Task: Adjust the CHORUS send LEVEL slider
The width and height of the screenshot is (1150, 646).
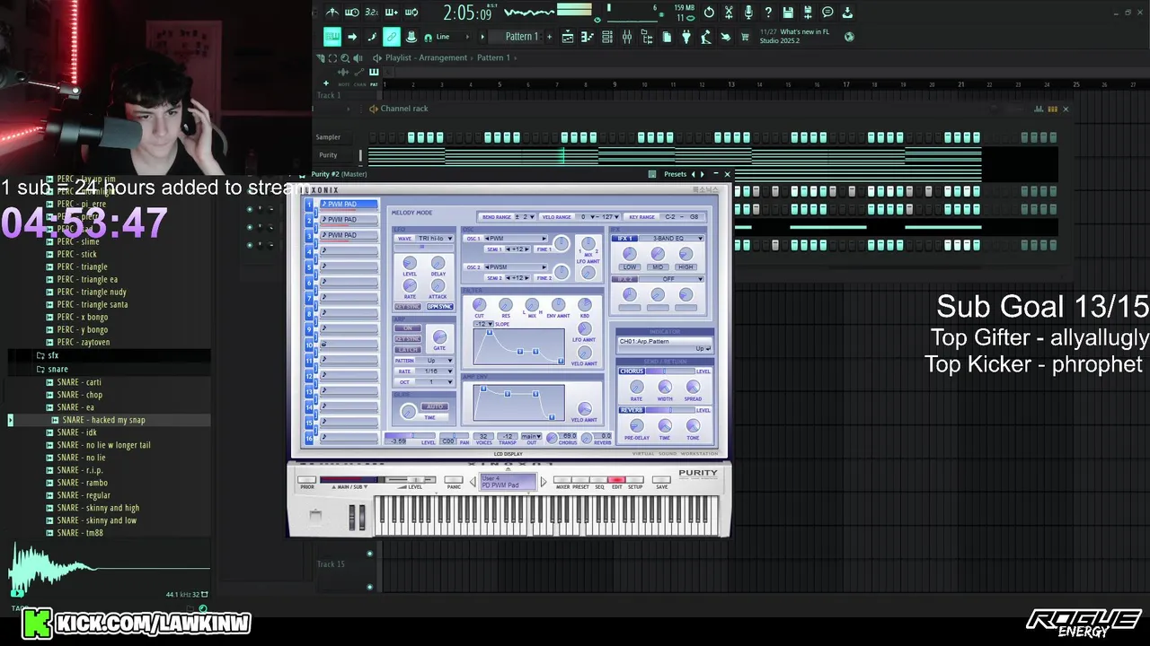Action: pyautogui.click(x=670, y=371)
